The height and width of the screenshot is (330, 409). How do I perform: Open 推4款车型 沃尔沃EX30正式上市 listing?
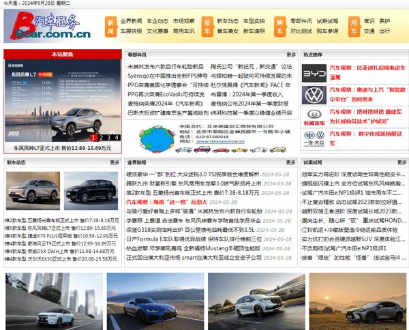(61, 259)
